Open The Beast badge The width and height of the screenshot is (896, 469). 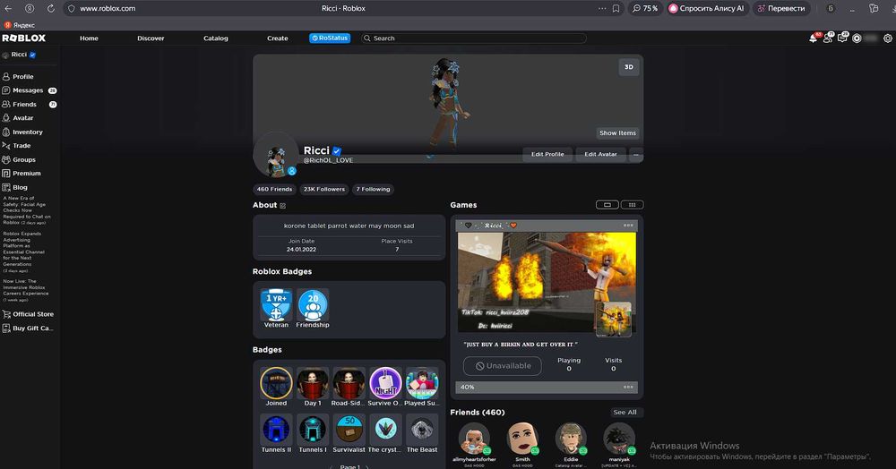tap(422, 433)
